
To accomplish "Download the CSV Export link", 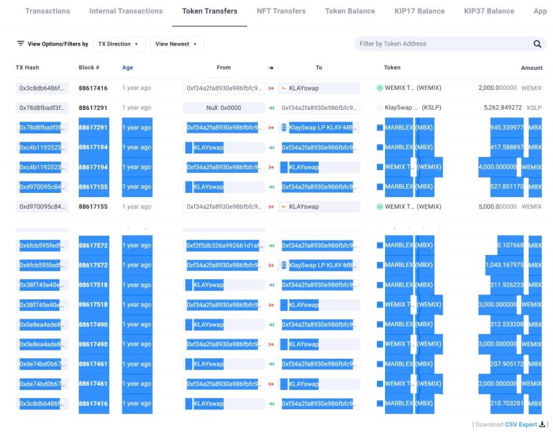I will [521, 424].
